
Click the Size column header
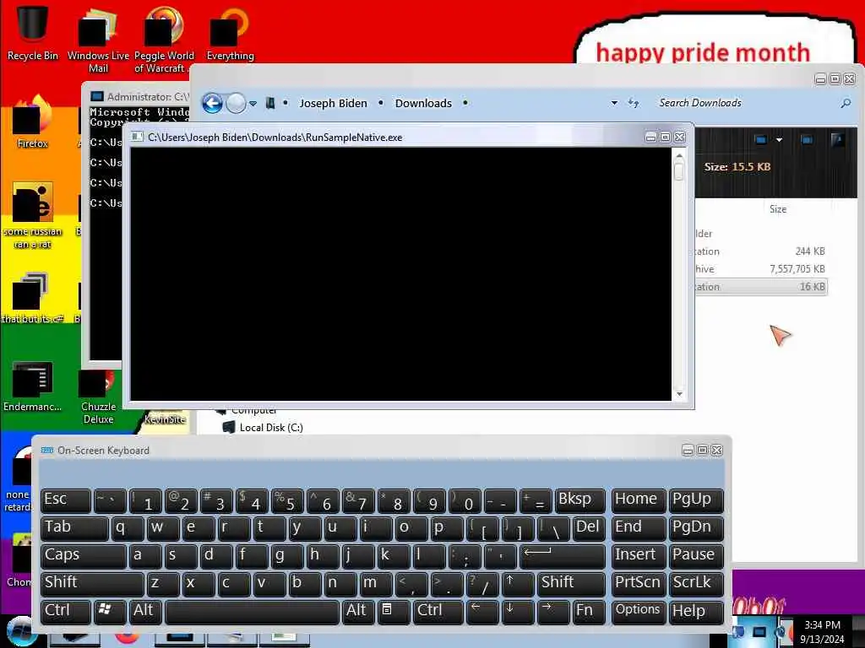[778, 209]
